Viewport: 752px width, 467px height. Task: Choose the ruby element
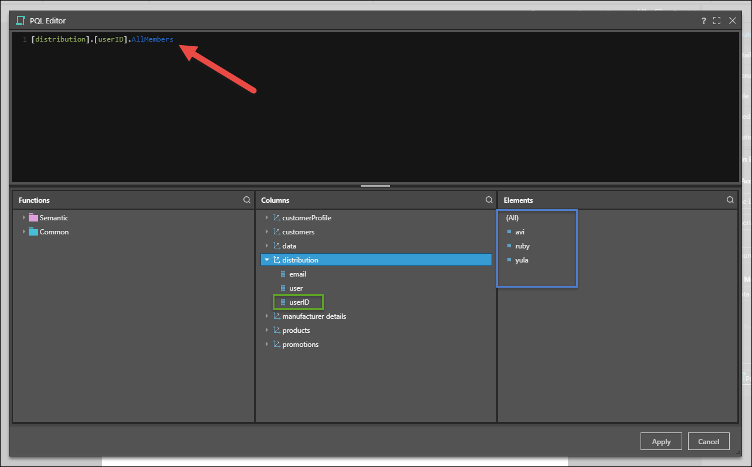(x=522, y=246)
